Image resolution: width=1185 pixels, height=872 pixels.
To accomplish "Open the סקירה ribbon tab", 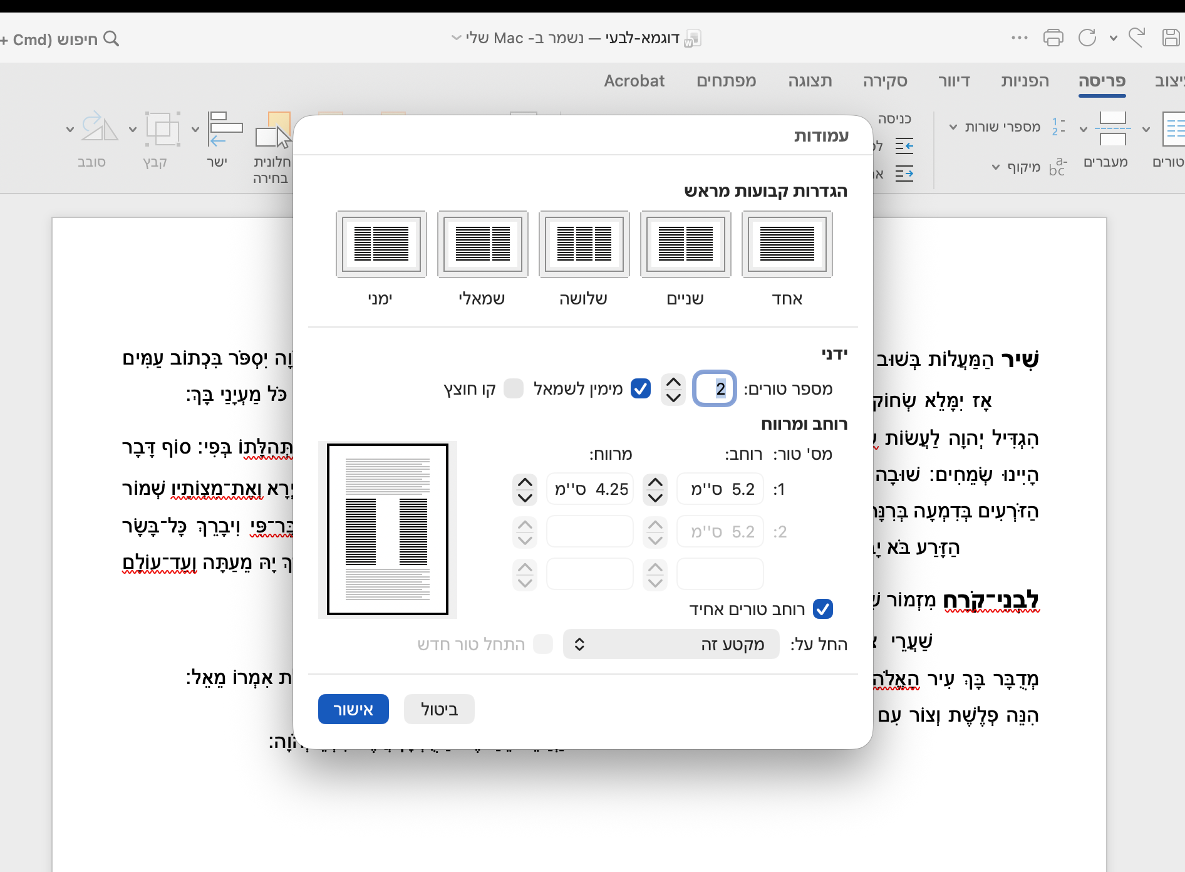I will tap(885, 81).
